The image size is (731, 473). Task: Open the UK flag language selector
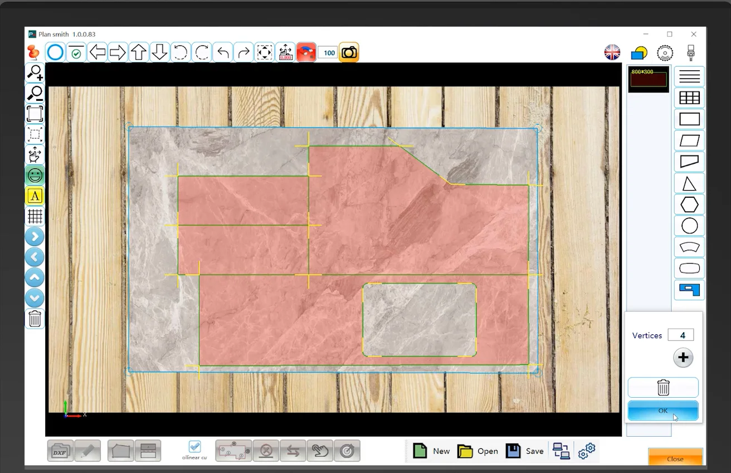[612, 53]
